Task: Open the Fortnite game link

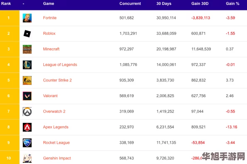Action: point(50,18)
